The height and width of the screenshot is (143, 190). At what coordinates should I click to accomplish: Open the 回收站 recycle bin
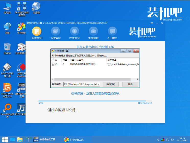(x=7, y=48)
